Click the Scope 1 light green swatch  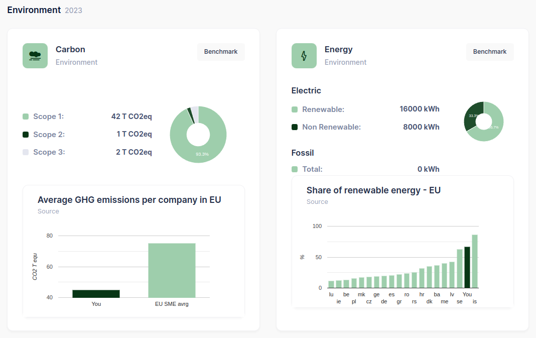[26, 117]
